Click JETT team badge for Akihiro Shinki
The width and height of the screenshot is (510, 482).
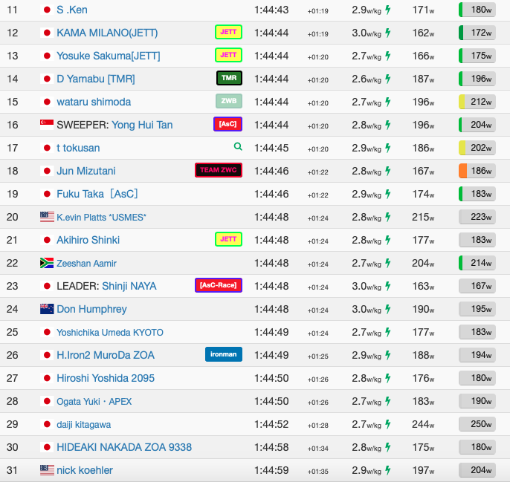(x=228, y=239)
